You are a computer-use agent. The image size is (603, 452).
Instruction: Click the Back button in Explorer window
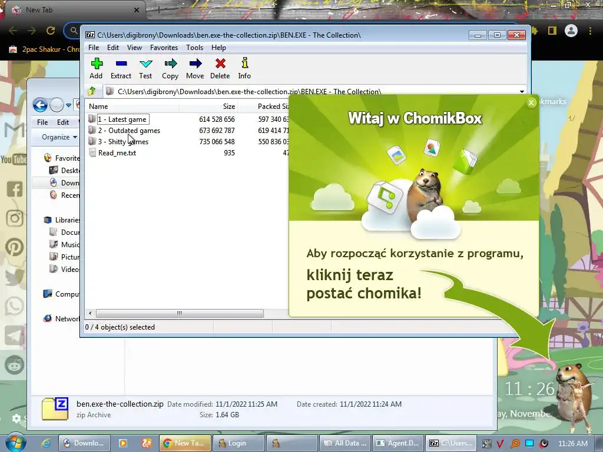pyautogui.click(x=40, y=105)
